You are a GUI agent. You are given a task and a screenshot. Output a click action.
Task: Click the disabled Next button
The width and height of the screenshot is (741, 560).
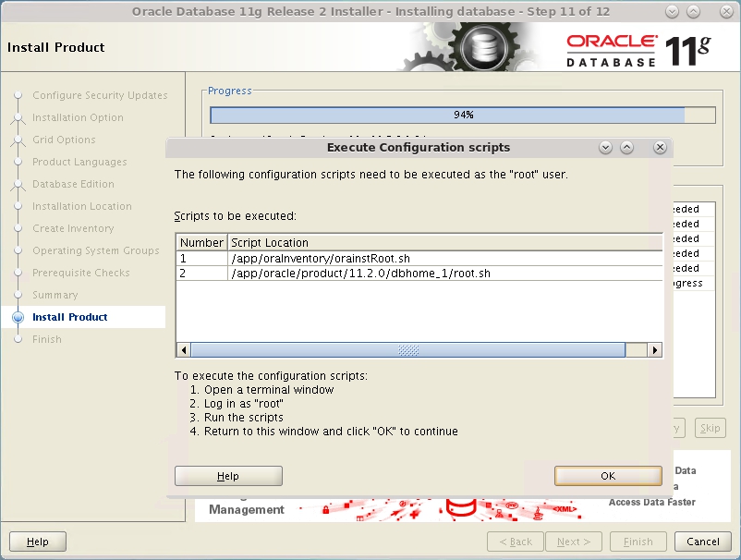pyautogui.click(x=574, y=542)
